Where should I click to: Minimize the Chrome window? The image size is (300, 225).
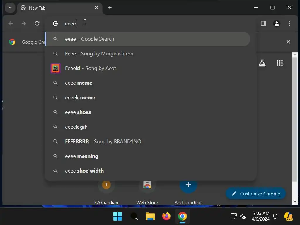(256, 8)
